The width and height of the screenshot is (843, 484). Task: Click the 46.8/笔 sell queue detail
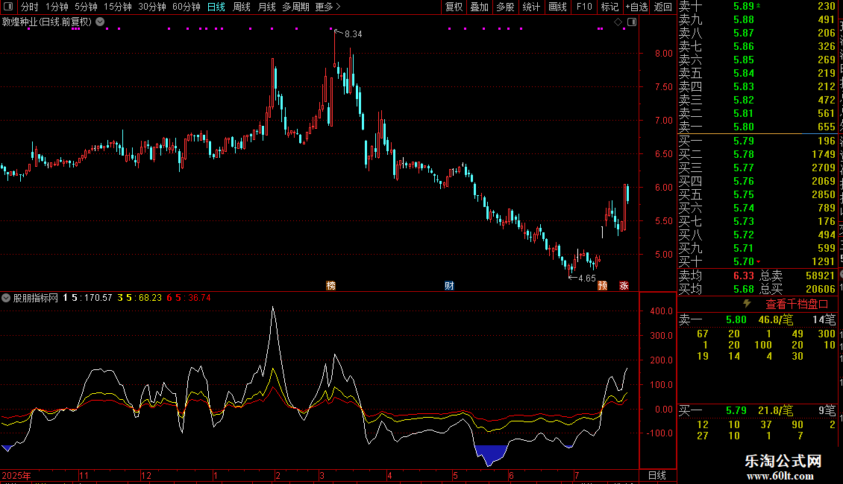click(x=776, y=319)
